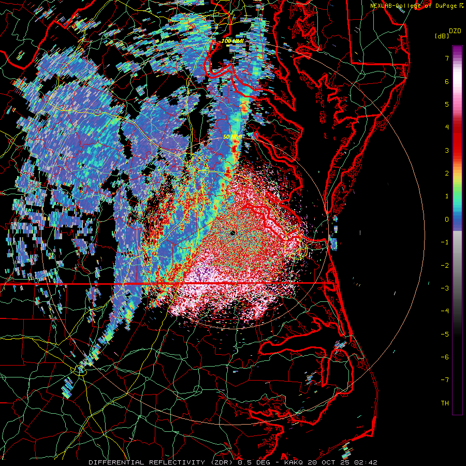Select the 0 tick label on the color scale
Viewport: 466px width, 466px height.
[447, 220]
